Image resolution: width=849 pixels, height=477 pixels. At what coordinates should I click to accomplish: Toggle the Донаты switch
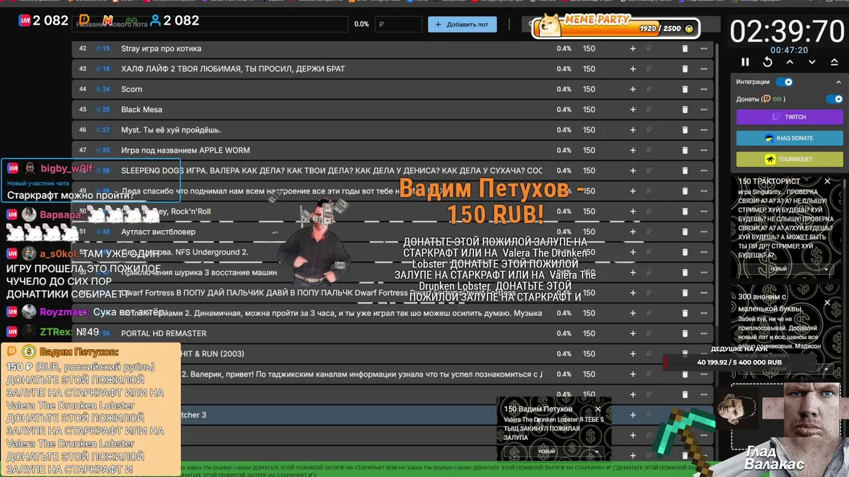point(834,99)
